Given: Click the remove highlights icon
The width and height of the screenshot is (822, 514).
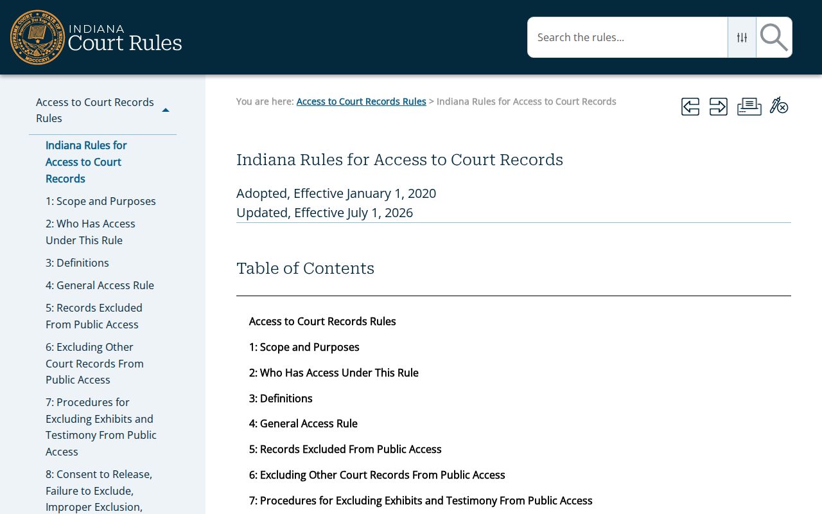Looking at the screenshot, I should coord(779,106).
